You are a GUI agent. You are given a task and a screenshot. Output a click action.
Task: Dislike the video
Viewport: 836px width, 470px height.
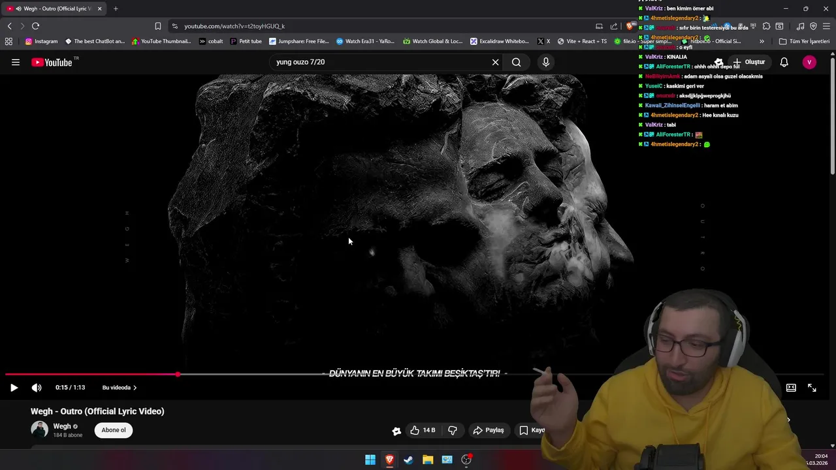(x=453, y=430)
